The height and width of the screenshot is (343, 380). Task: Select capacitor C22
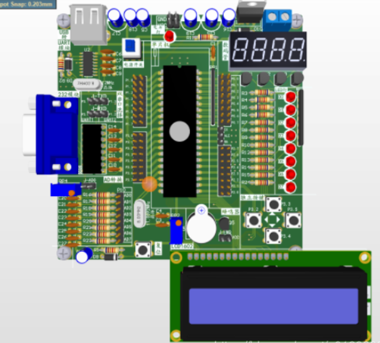(73, 211)
